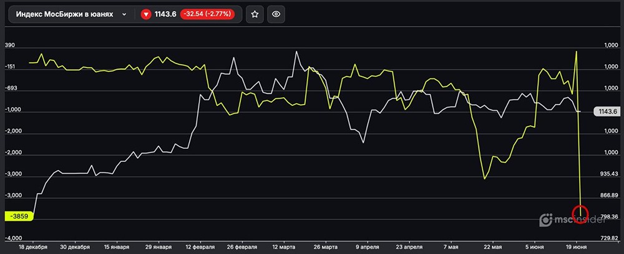Viewport: 624px width, 254px height.
Task: Add index to favorites with star icon
Action: (255, 14)
